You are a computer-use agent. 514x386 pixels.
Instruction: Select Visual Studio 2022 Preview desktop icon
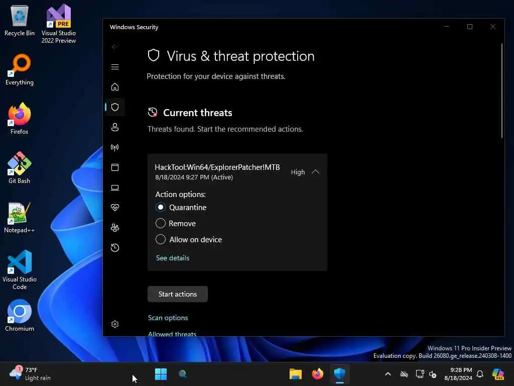click(x=59, y=24)
